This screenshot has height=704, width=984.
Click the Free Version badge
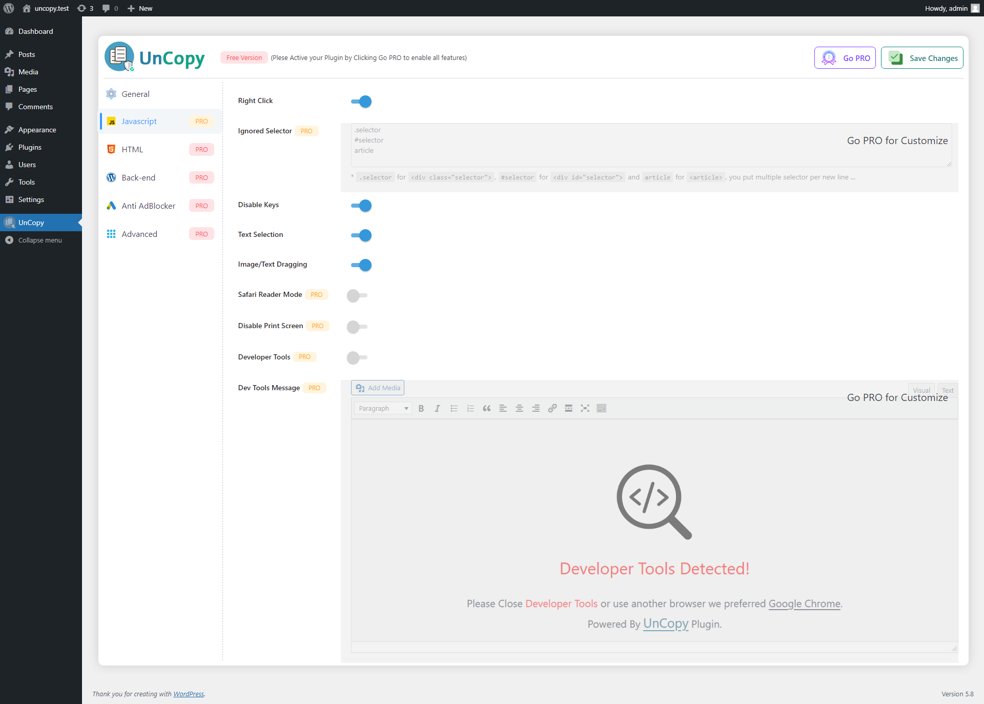pos(244,57)
